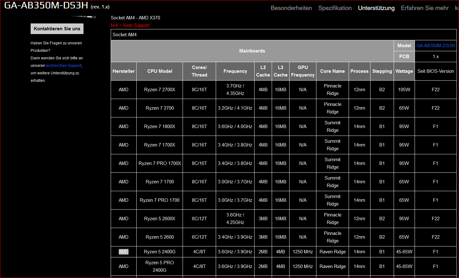Select the Ryzen 7 2700X cell
The image size is (459, 278).
point(159,90)
